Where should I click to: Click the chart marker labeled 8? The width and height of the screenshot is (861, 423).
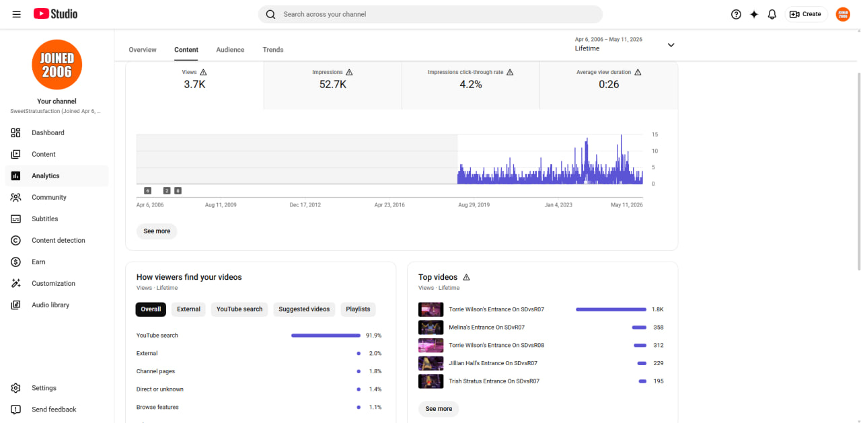pos(178,190)
